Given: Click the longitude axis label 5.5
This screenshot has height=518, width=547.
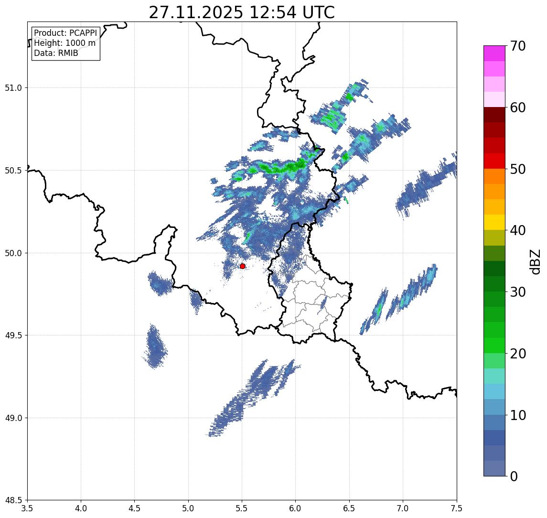Looking at the screenshot, I should coord(242,508).
